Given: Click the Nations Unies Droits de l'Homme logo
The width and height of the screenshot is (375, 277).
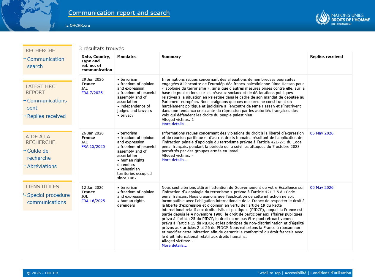Looking at the screenshot, I should coord(343,18).
